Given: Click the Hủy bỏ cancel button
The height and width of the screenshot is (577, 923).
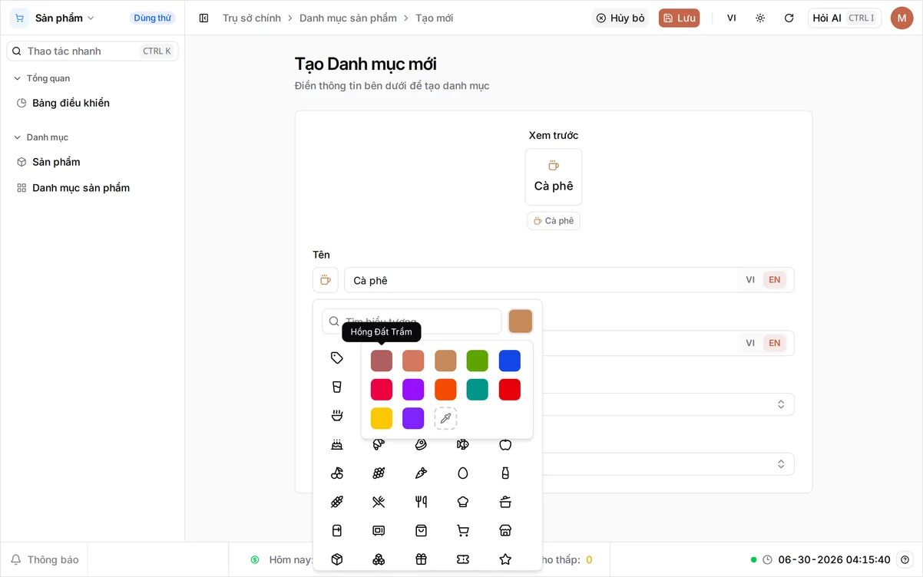Looking at the screenshot, I should (620, 18).
